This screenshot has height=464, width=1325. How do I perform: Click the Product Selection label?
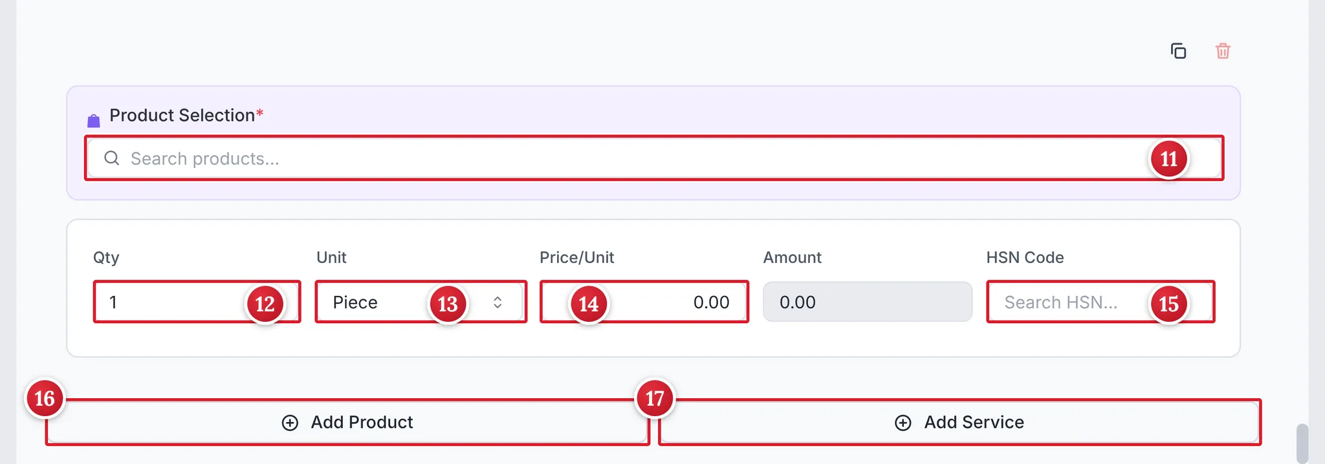coord(182,115)
